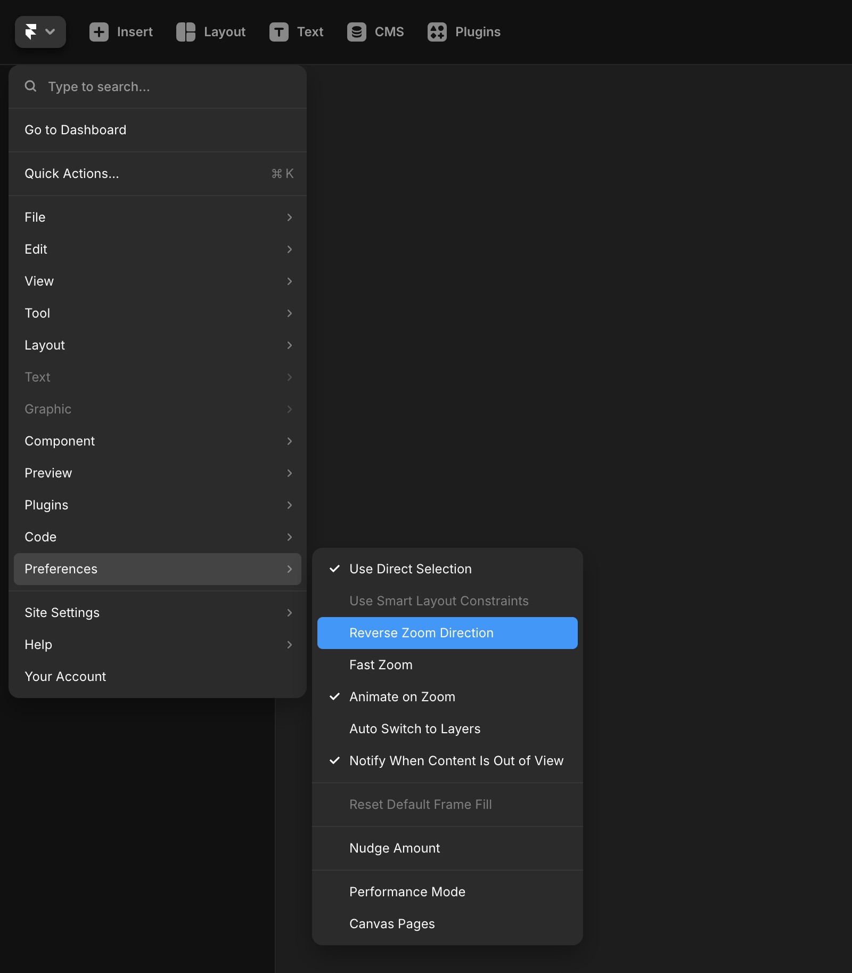Enable Reverse Zoom Direction
Image resolution: width=852 pixels, height=973 pixels.
point(447,633)
